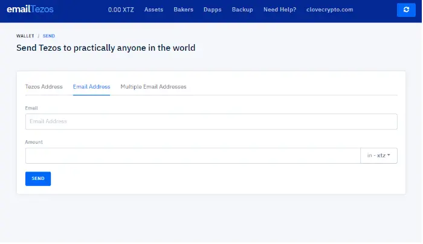Visit the clovecrypto.com link
Image resolution: width=423 pixels, height=244 pixels.
click(x=330, y=10)
